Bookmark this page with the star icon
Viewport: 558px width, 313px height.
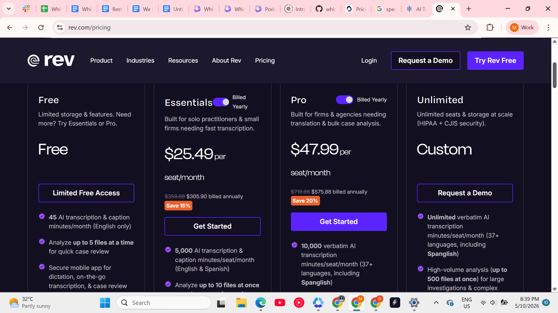pos(468,28)
